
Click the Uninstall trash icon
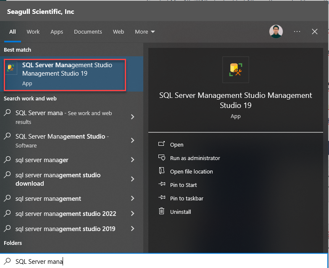(x=162, y=211)
